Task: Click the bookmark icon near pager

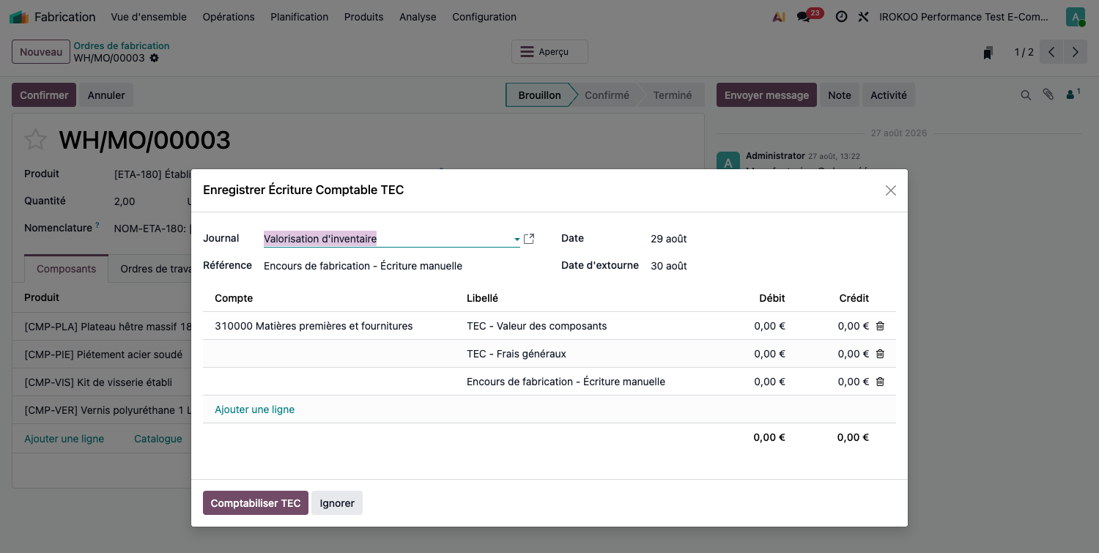Action: (988, 53)
